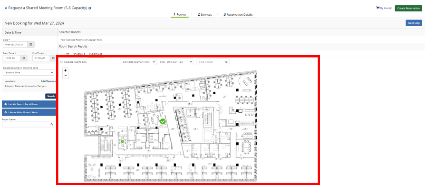This screenshot has height=188, width=426.
Task: Switch to the List tab
Action: (67, 54)
